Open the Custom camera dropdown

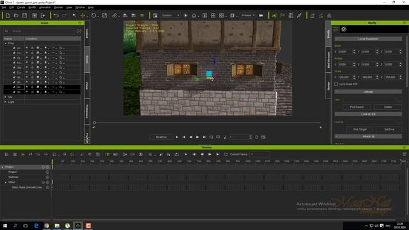[x=170, y=15]
